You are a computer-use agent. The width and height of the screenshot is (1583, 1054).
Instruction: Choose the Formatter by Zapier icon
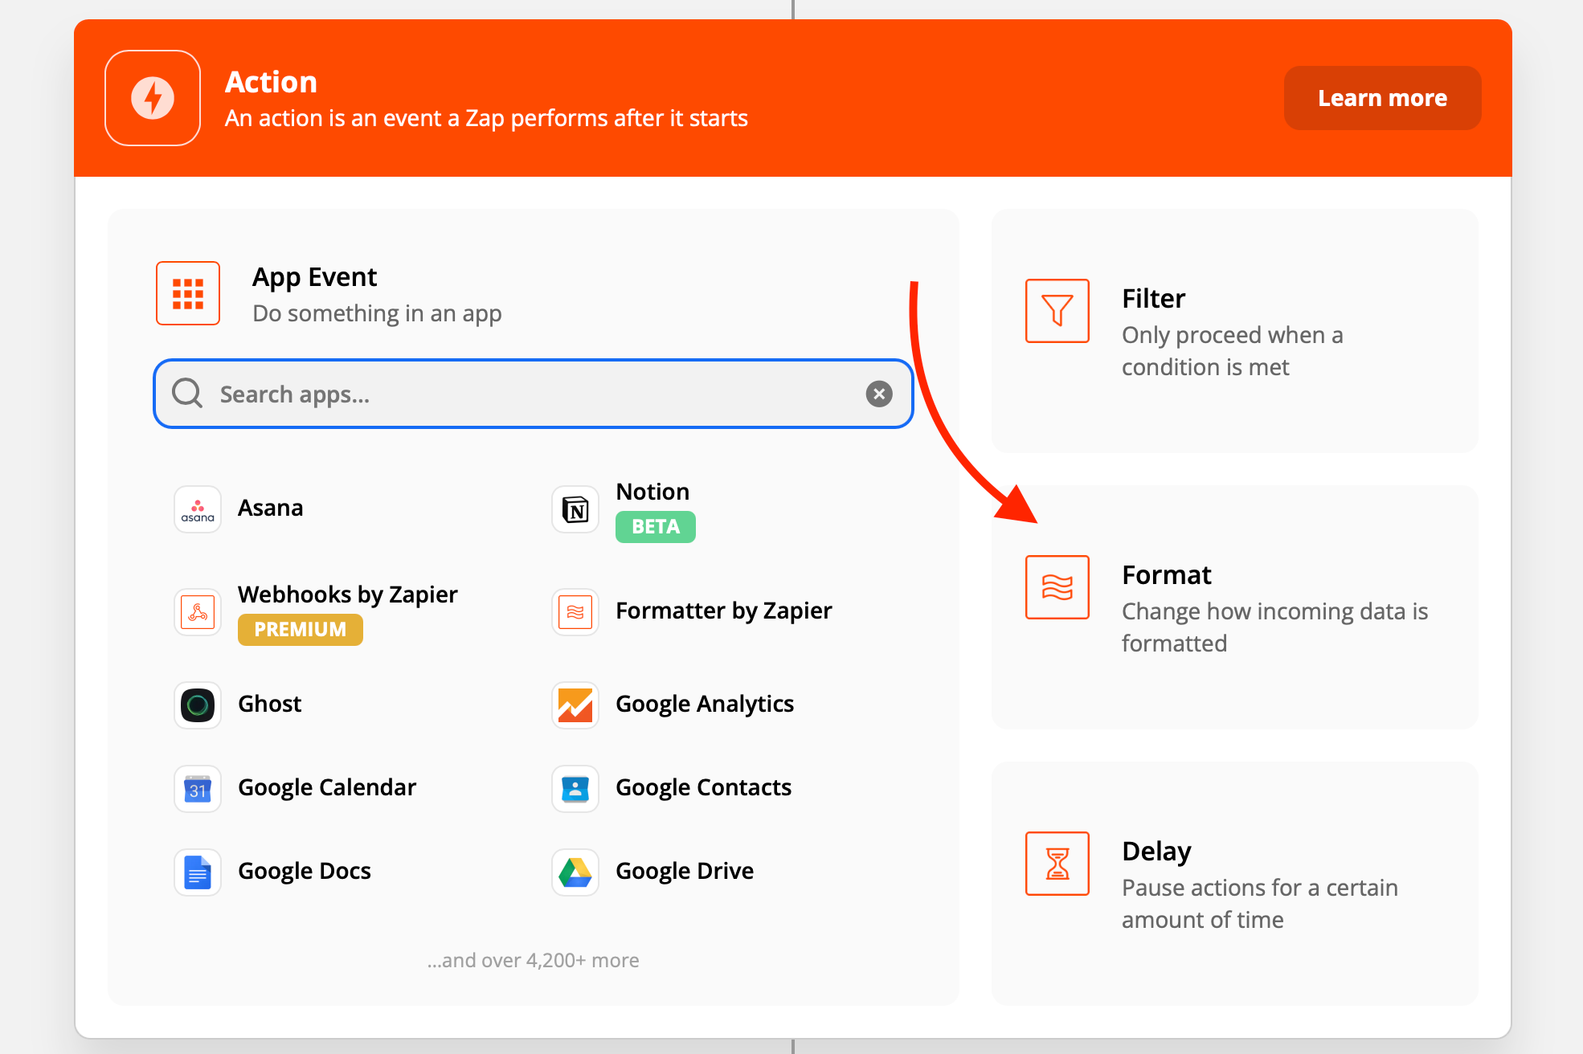[575, 612]
